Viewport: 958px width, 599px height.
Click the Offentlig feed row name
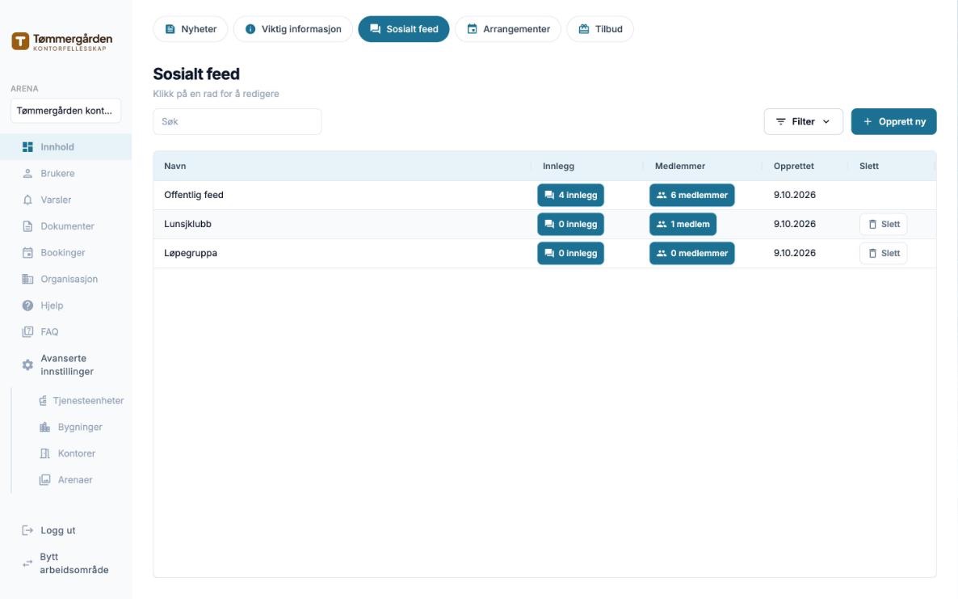(x=194, y=195)
